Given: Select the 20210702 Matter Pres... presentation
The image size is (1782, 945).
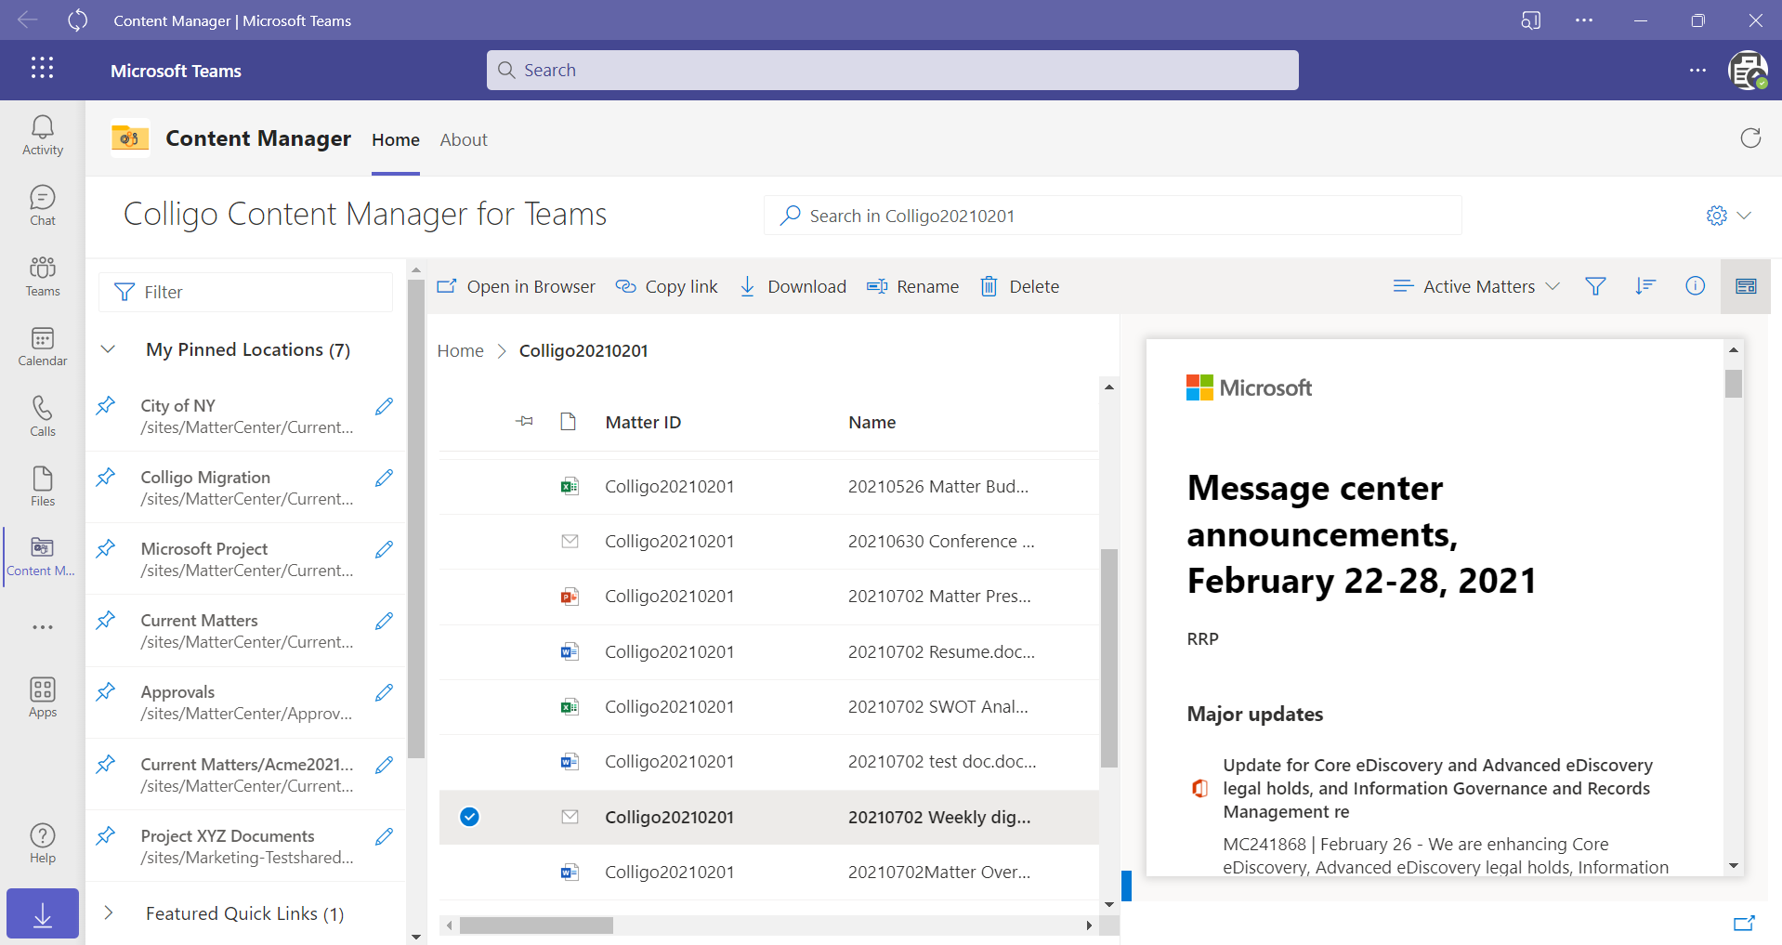Looking at the screenshot, I should point(768,597).
